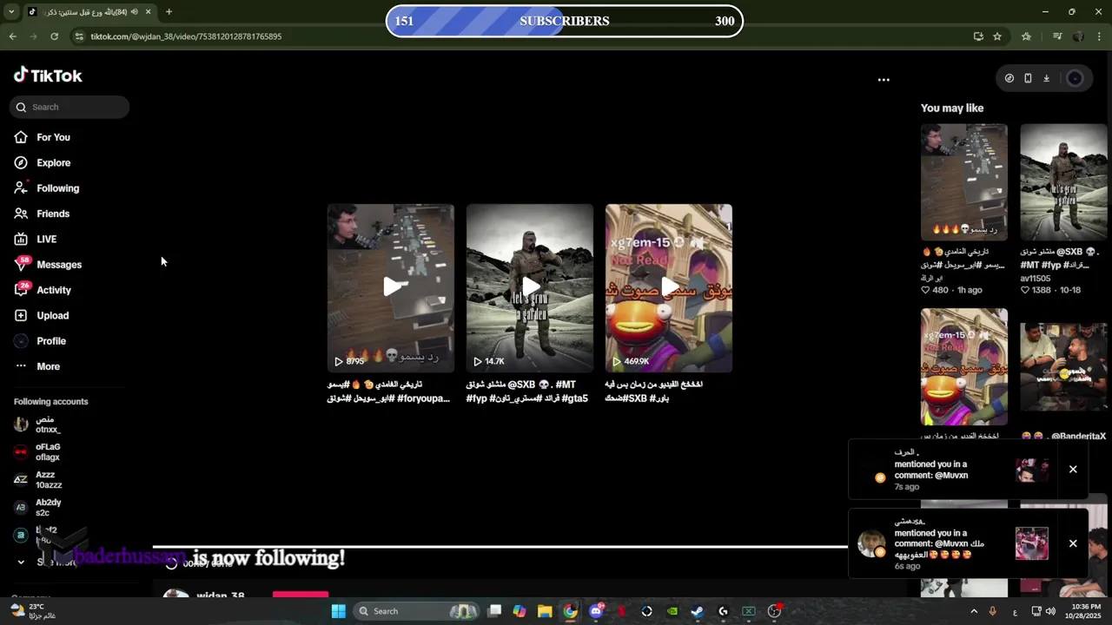The width and height of the screenshot is (1112, 625).
Task: Open the bookmarks star toolbar icon left of the media control
Action: [1026, 36]
